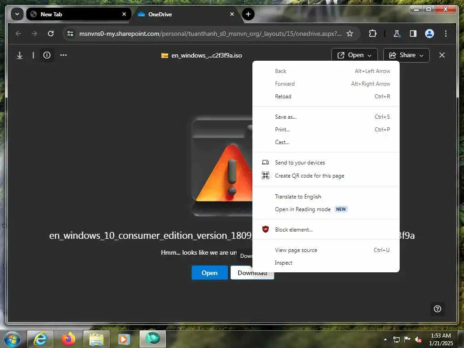Show hidden tray icons arrow
This screenshot has width=464, height=348.
385,339
